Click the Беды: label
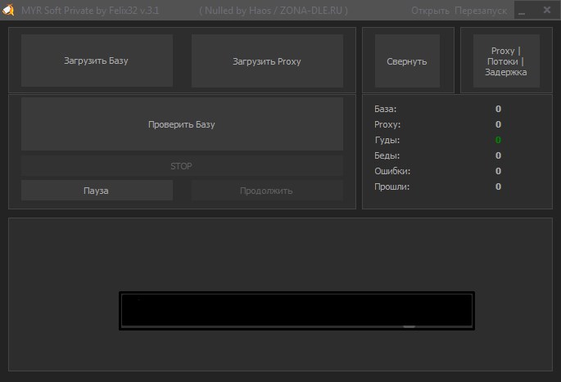561x382 pixels. pyautogui.click(x=387, y=155)
